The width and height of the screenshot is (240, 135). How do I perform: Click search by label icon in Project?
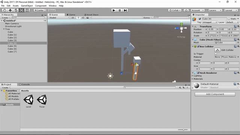tap(183, 87)
